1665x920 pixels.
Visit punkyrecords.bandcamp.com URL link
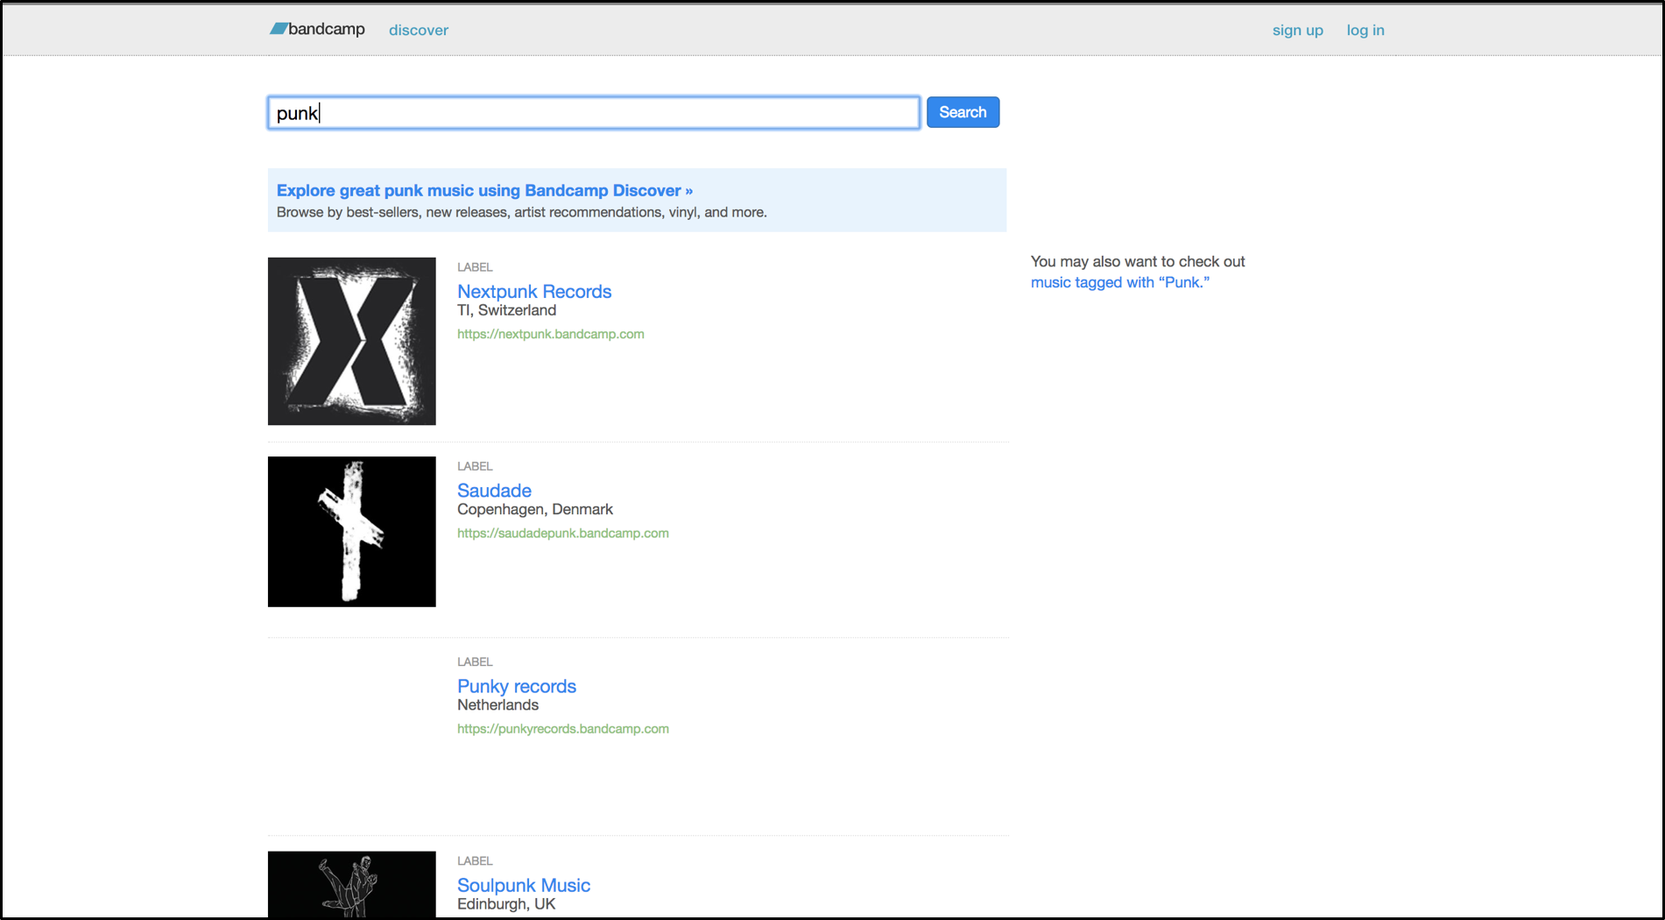[x=563, y=728]
